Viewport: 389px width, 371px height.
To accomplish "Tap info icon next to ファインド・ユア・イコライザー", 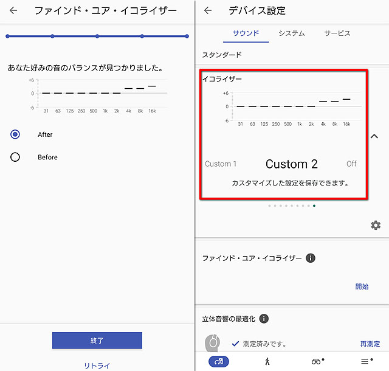I will point(311,258).
